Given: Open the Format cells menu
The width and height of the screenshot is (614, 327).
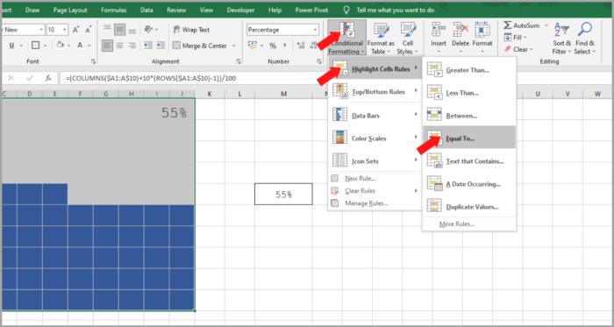Looking at the screenshot, I should [x=482, y=38].
